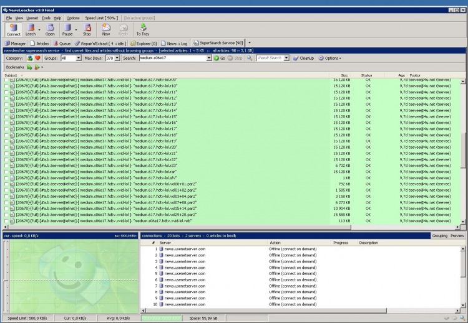Click the Pause toolbar icon

click(67, 27)
